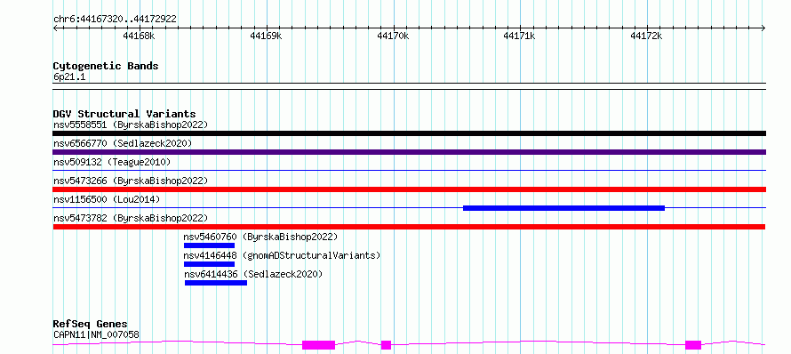Open the nsv5473782 (ByrskaBishop2022) label
The width and height of the screenshot is (791, 354).
(x=131, y=218)
